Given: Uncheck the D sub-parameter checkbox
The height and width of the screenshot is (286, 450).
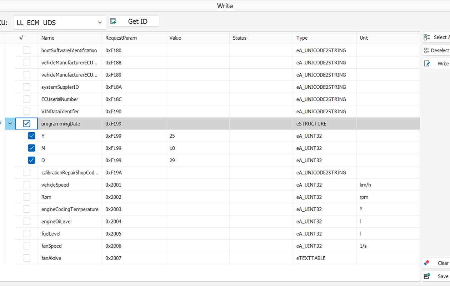Looking at the screenshot, I should pyautogui.click(x=31, y=160).
